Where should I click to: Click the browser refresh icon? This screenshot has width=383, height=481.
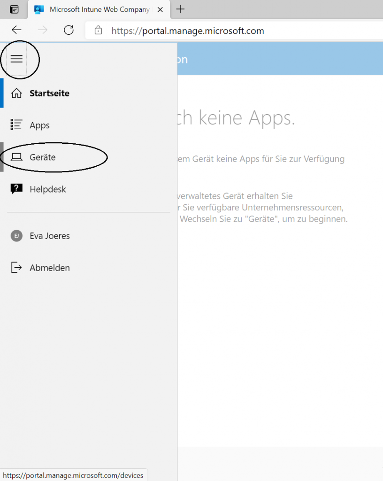[69, 31]
